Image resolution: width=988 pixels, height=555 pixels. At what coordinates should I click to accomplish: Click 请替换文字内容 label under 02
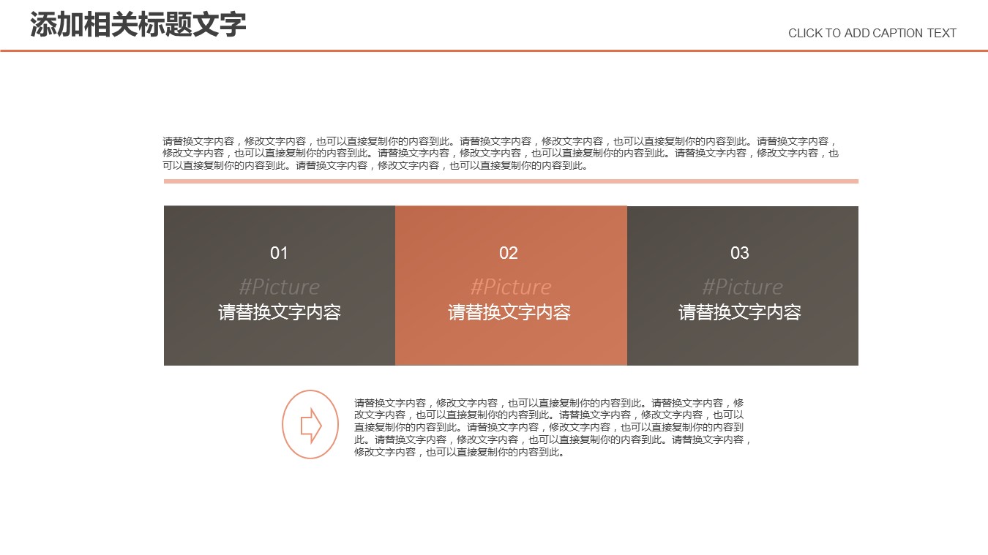[x=509, y=312]
